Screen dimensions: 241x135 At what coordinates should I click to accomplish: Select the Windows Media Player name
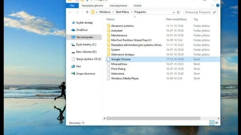tap(125, 78)
